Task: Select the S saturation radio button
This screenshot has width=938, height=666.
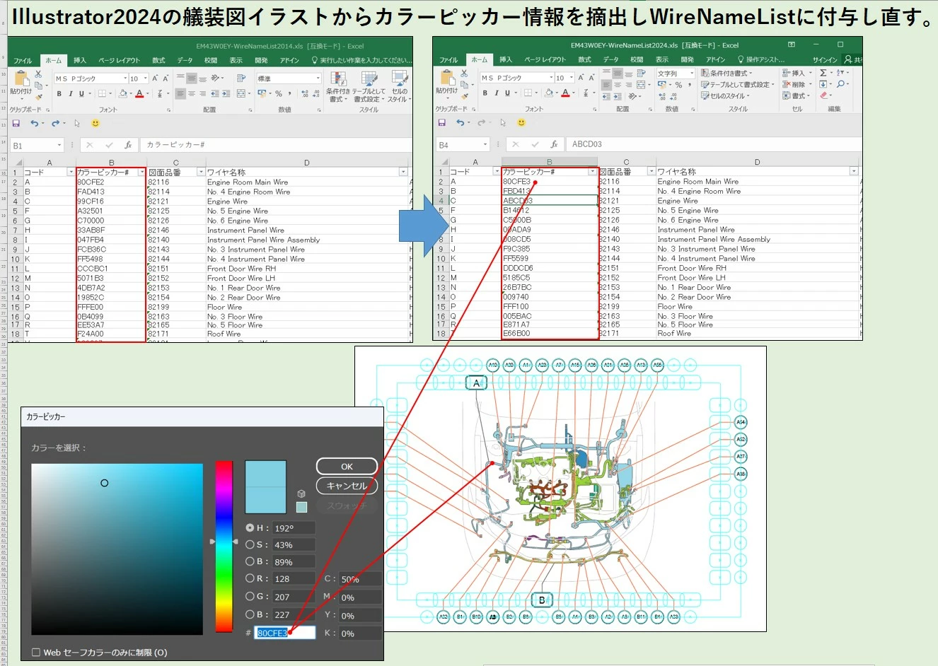Action: click(250, 544)
